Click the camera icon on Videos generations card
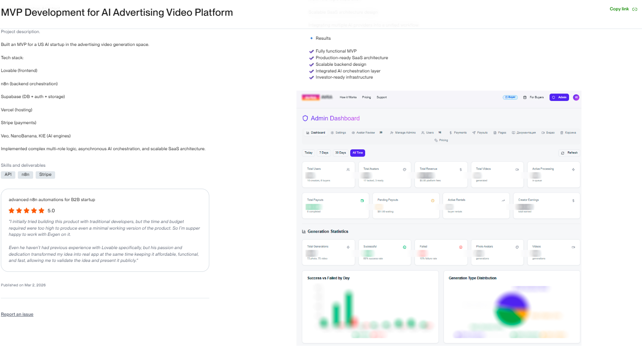Viewport: 642px width, 355px height. pyautogui.click(x=573, y=247)
